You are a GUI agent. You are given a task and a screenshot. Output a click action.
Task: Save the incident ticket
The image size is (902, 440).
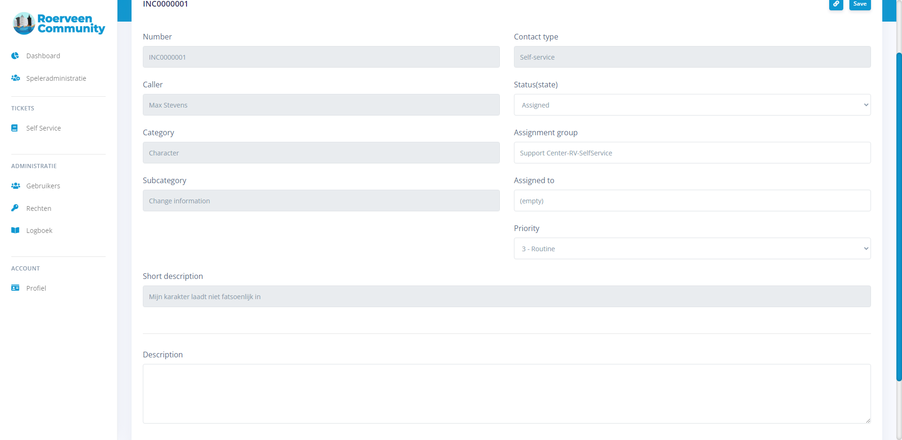click(x=860, y=4)
